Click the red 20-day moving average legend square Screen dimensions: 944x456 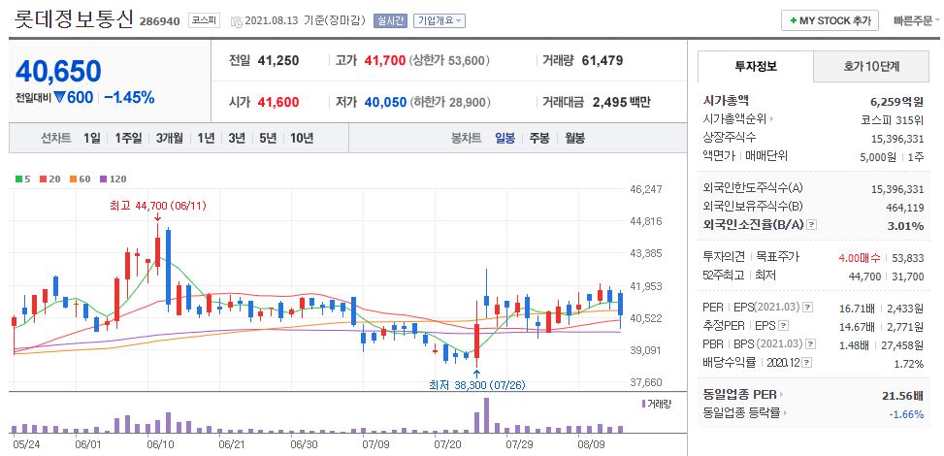click(x=43, y=179)
